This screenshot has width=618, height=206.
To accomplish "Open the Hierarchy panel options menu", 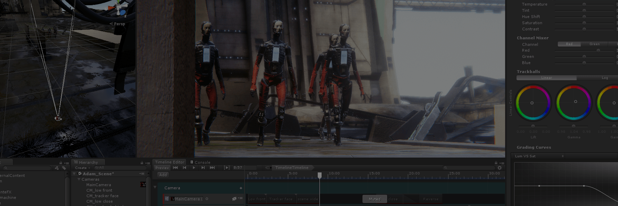I will tap(148, 163).
